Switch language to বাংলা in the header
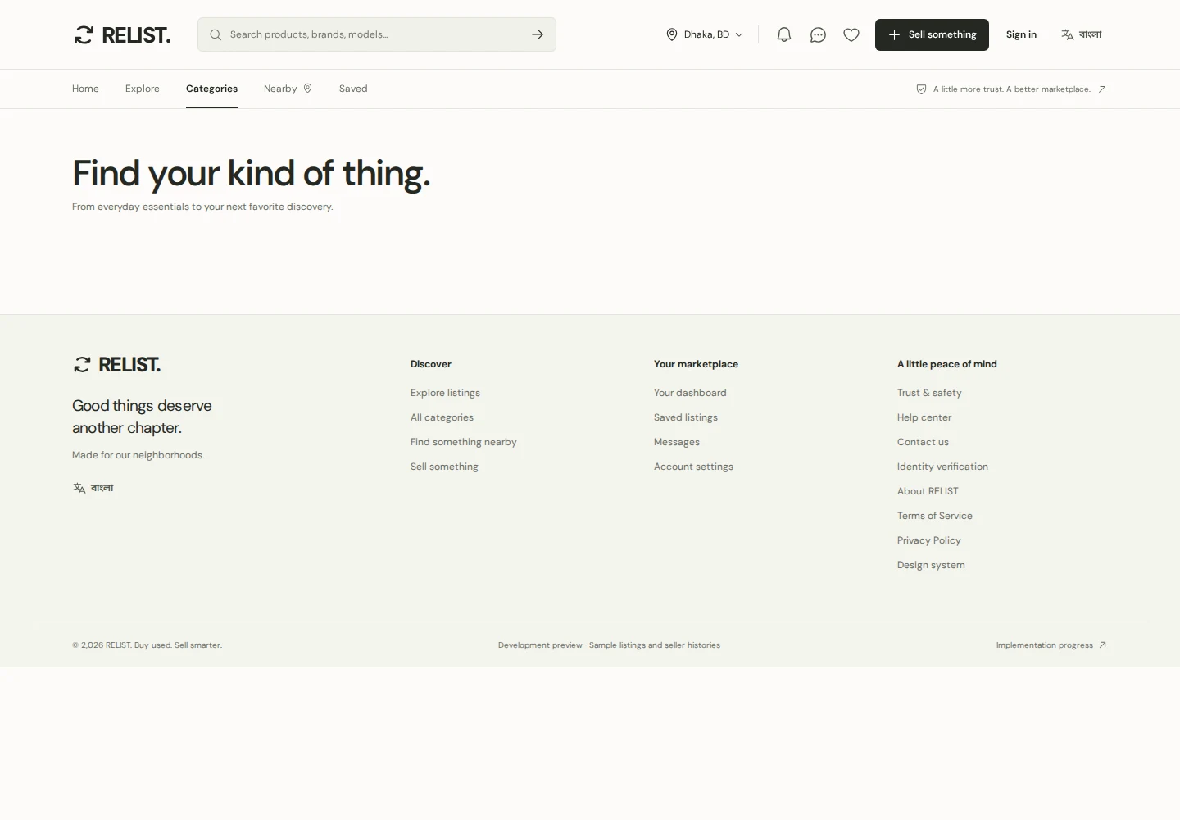1180x820 pixels. tap(1090, 34)
